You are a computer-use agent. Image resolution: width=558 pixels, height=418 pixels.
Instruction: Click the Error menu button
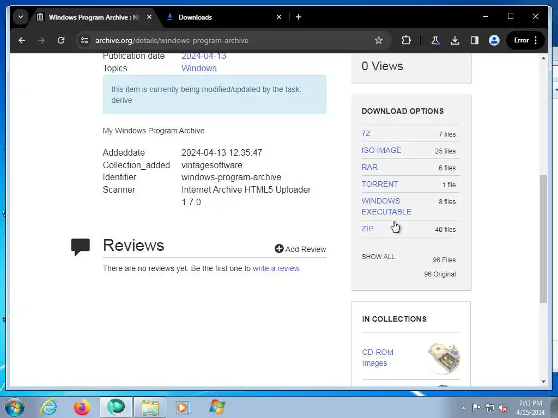click(525, 40)
